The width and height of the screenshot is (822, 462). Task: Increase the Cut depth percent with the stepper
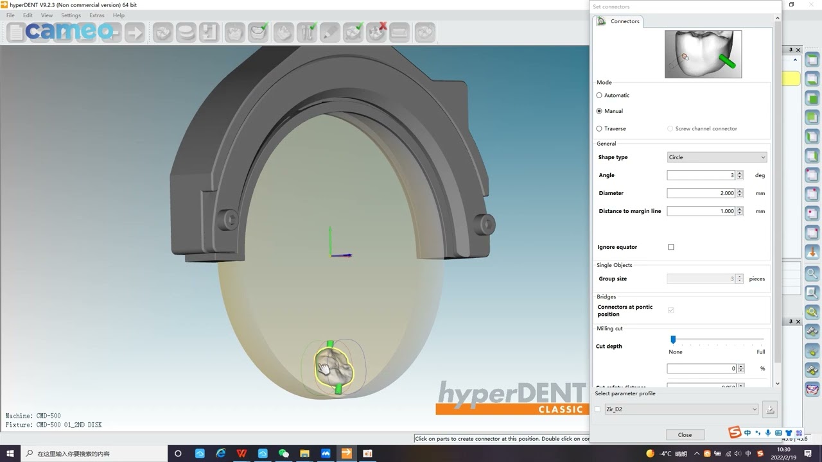pos(741,366)
